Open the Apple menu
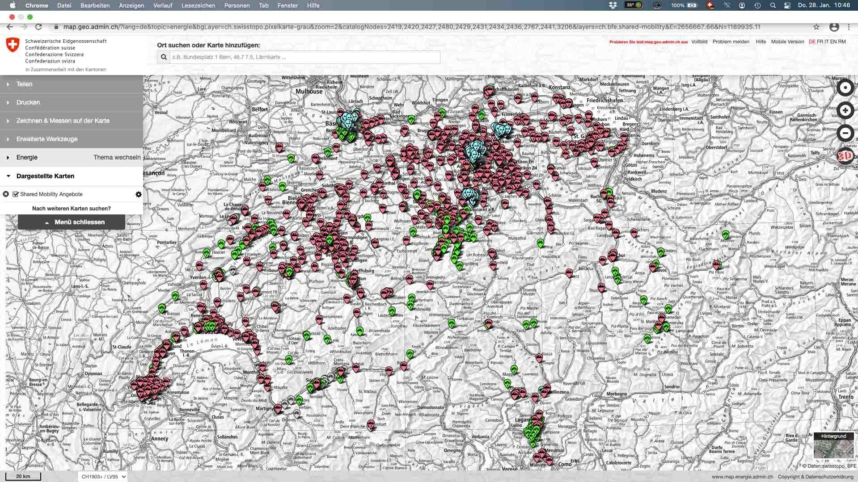The width and height of the screenshot is (858, 482). click(x=13, y=5)
